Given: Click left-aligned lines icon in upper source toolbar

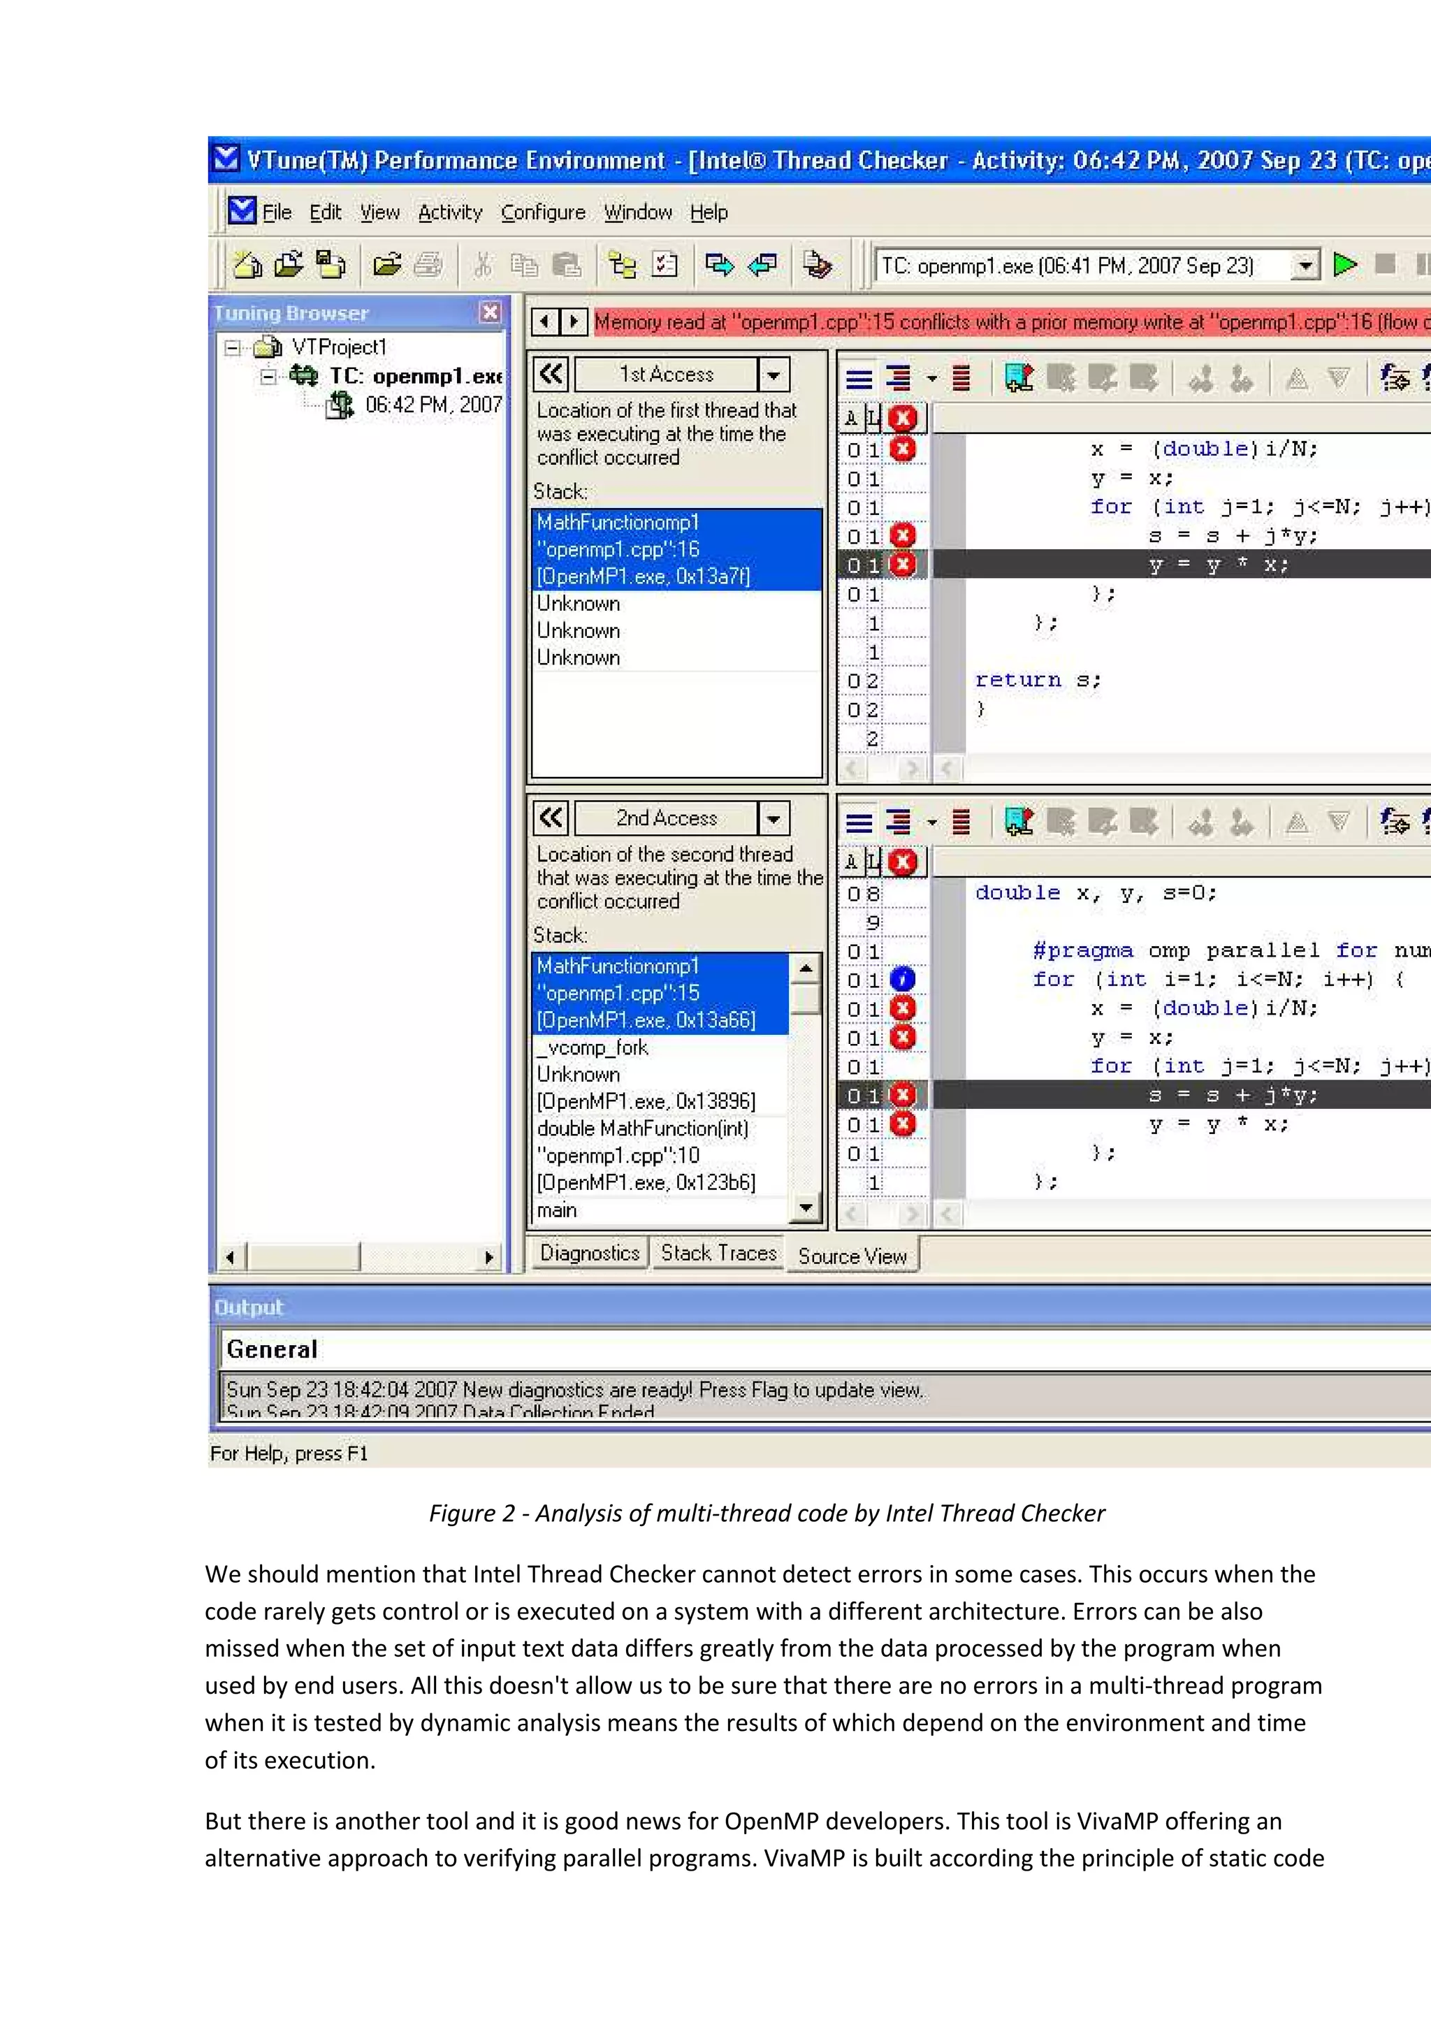Looking at the screenshot, I should [x=859, y=379].
